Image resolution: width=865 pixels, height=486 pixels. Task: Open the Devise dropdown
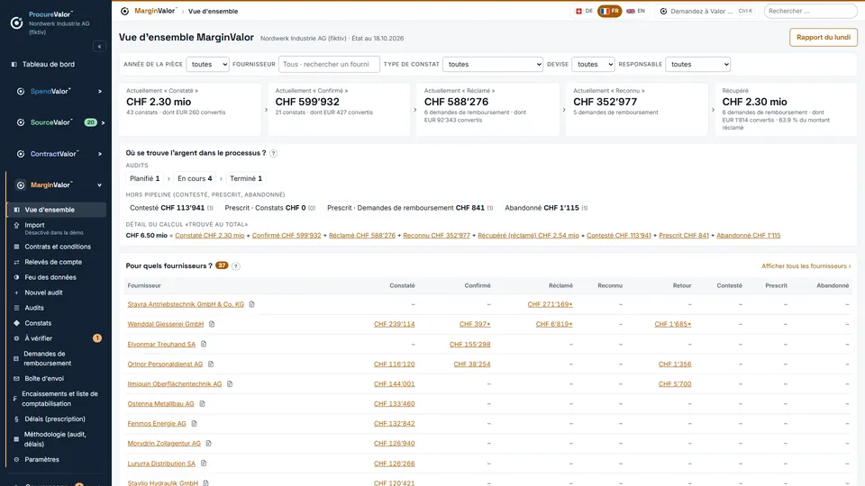coord(593,65)
